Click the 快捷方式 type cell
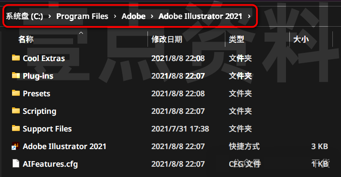Screen dimensions: 341x177 [x=244, y=146]
